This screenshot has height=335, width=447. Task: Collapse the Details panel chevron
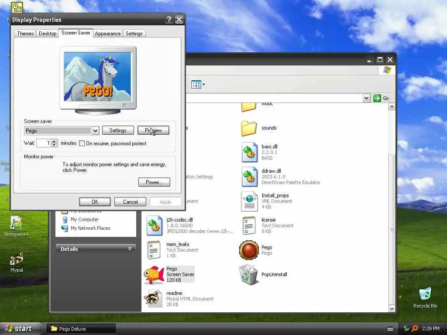(130, 249)
